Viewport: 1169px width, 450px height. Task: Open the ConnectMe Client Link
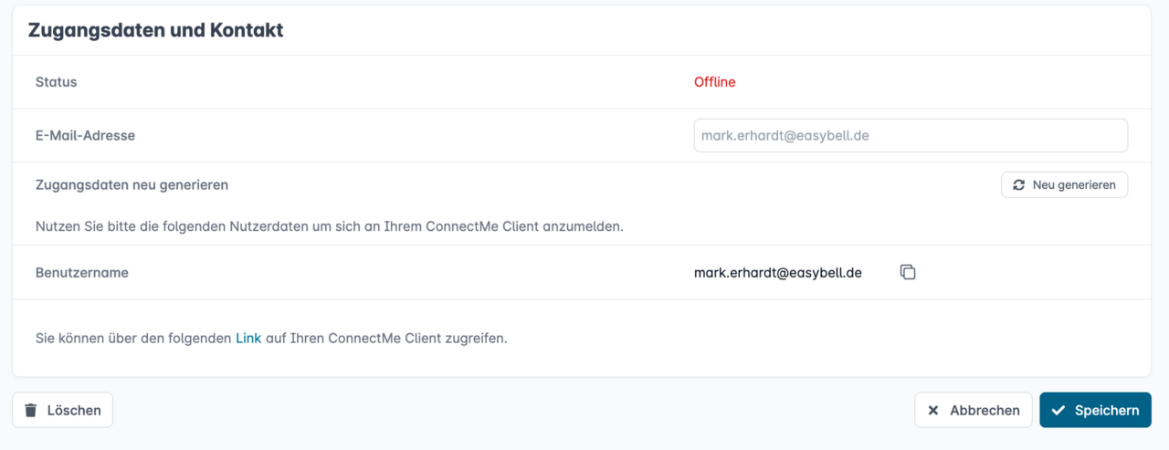pyautogui.click(x=248, y=338)
